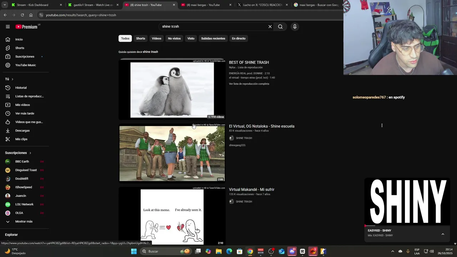This screenshot has width=457, height=257.
Task: Click suggested correction shine trash link
Action: coord(150,52)
